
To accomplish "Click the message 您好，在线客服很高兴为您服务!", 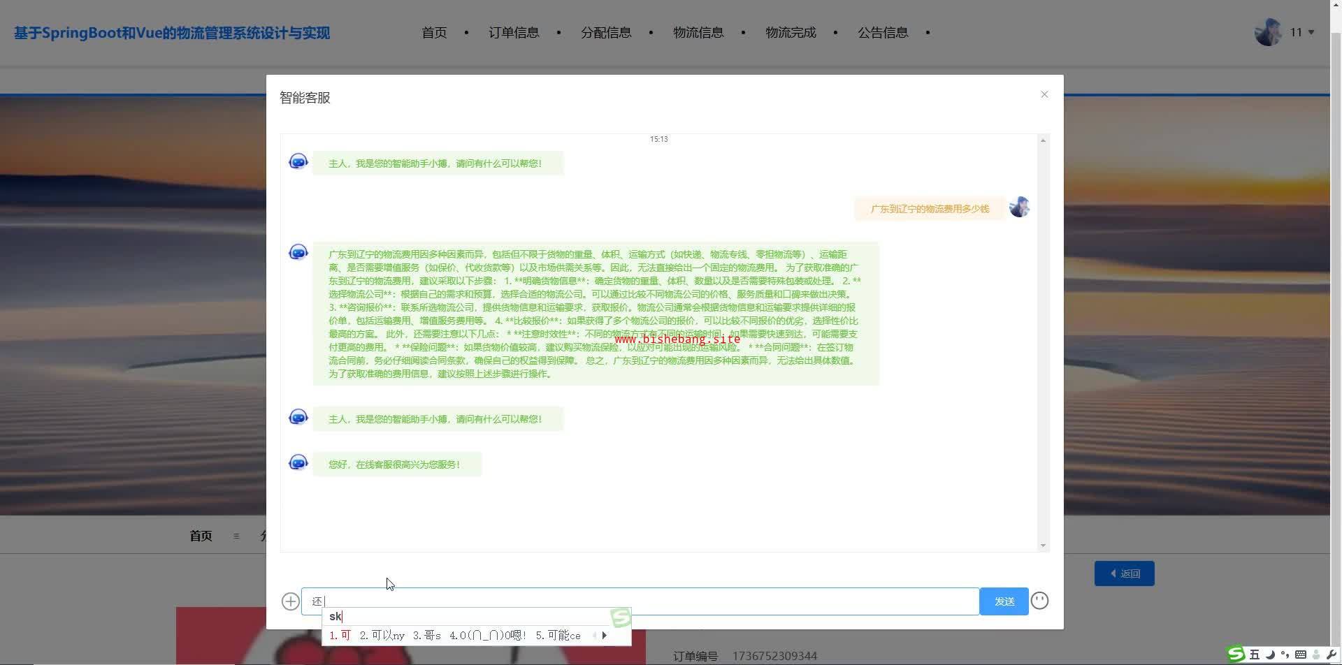I will (397, 465).
